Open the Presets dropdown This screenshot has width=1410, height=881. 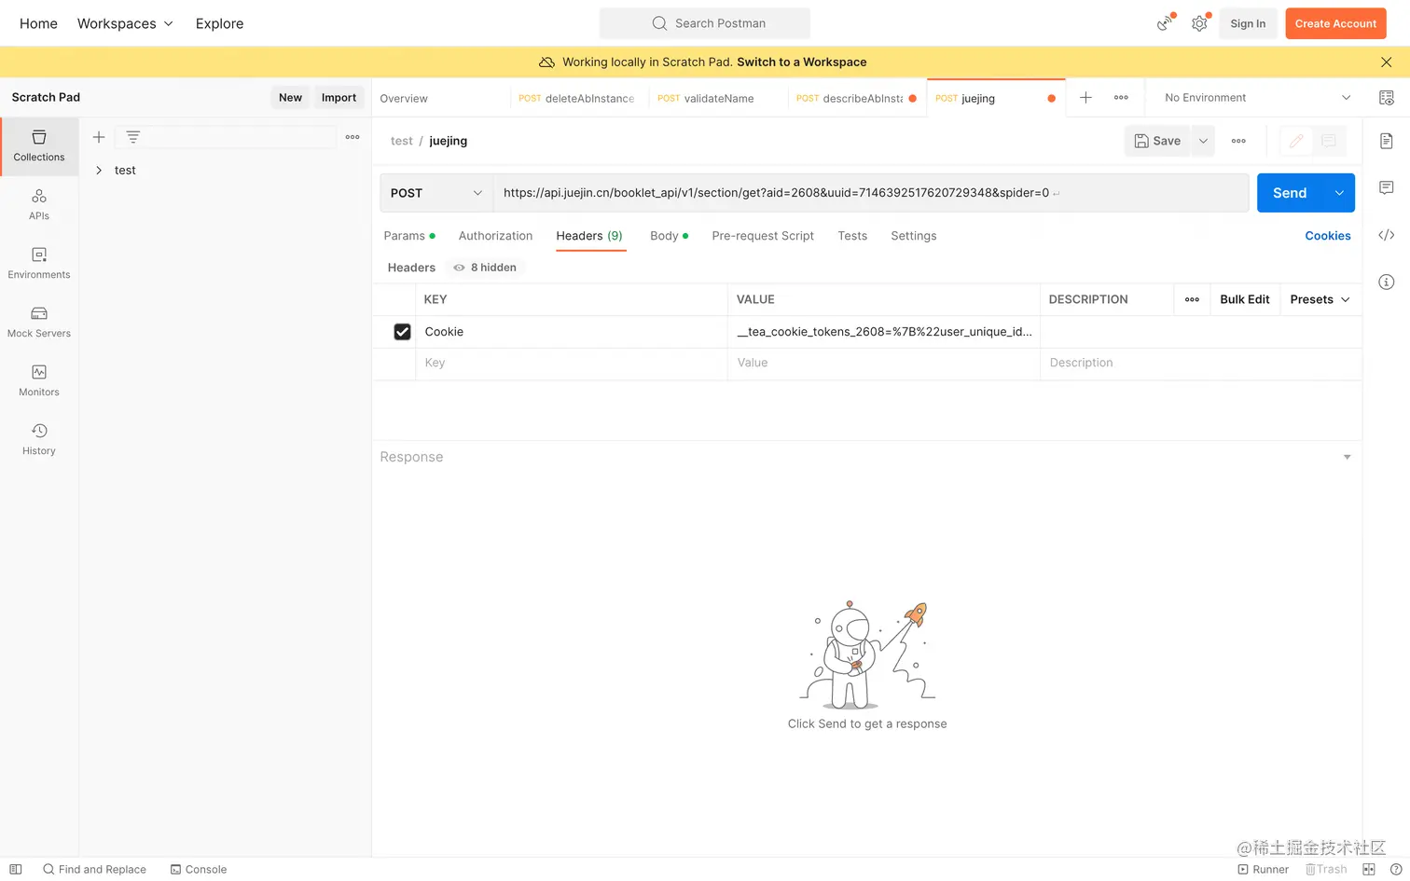[x=1320, y=299]
